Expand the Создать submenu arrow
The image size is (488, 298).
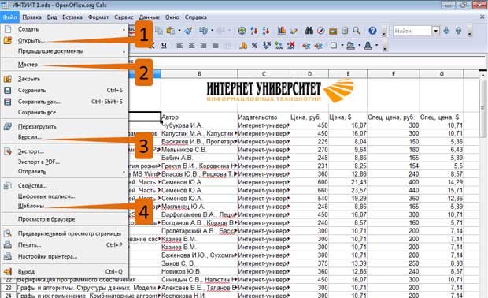pyautogui.click(x=124, y=30)
